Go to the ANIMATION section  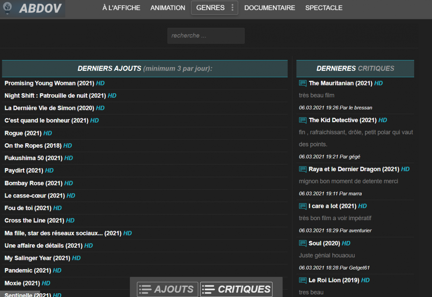click(168, 8)
